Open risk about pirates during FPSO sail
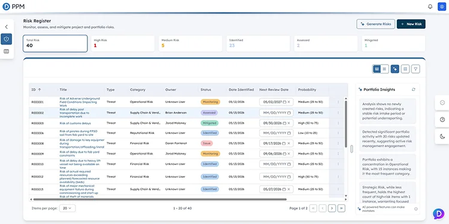The height and width of the screenshot is (224, 449). [78, 133]
